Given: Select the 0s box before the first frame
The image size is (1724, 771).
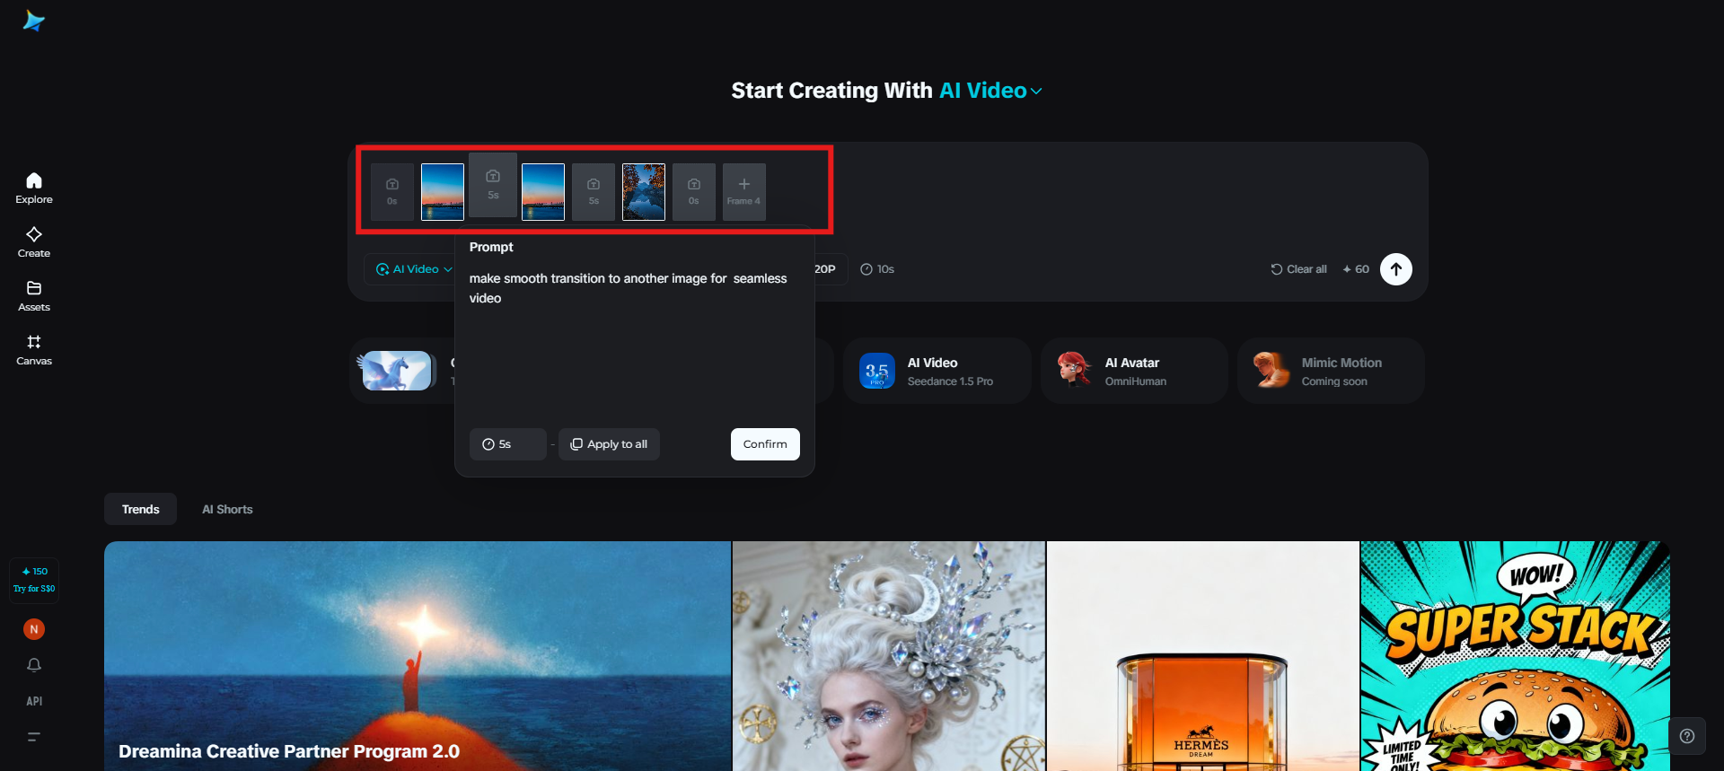Looking at the screenshot, I should click(392, 192).
